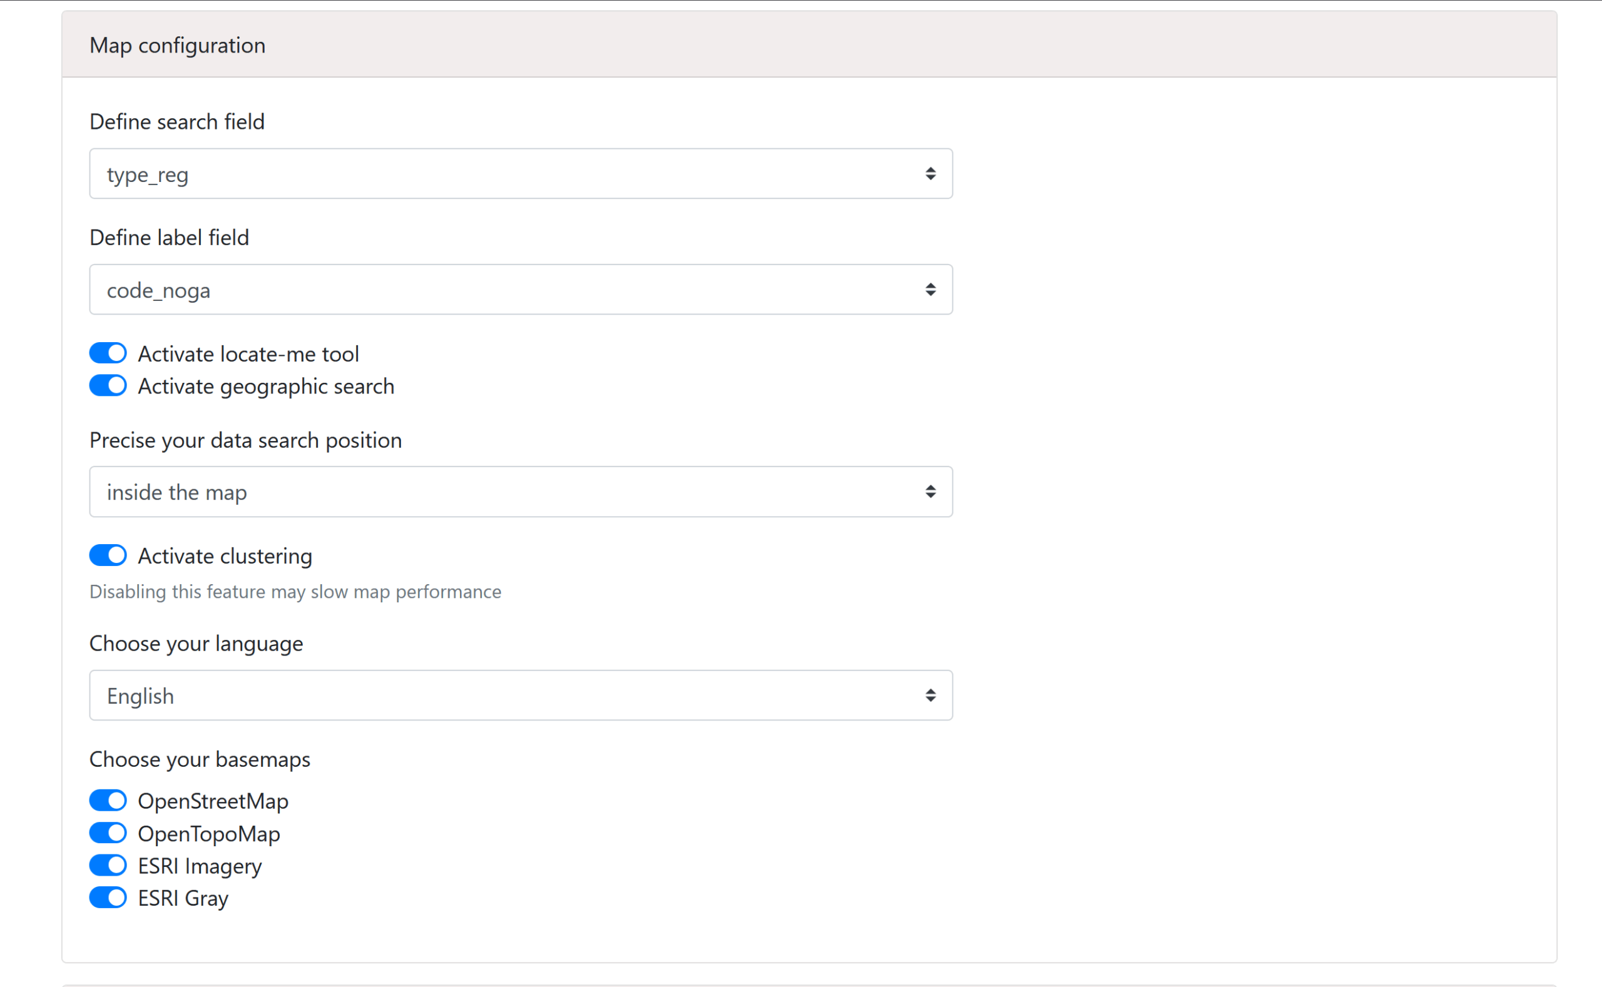The height and width of the screenshot is (987, 1602).
Task: Click the Activate geographic search label
Action: point(266,387)
